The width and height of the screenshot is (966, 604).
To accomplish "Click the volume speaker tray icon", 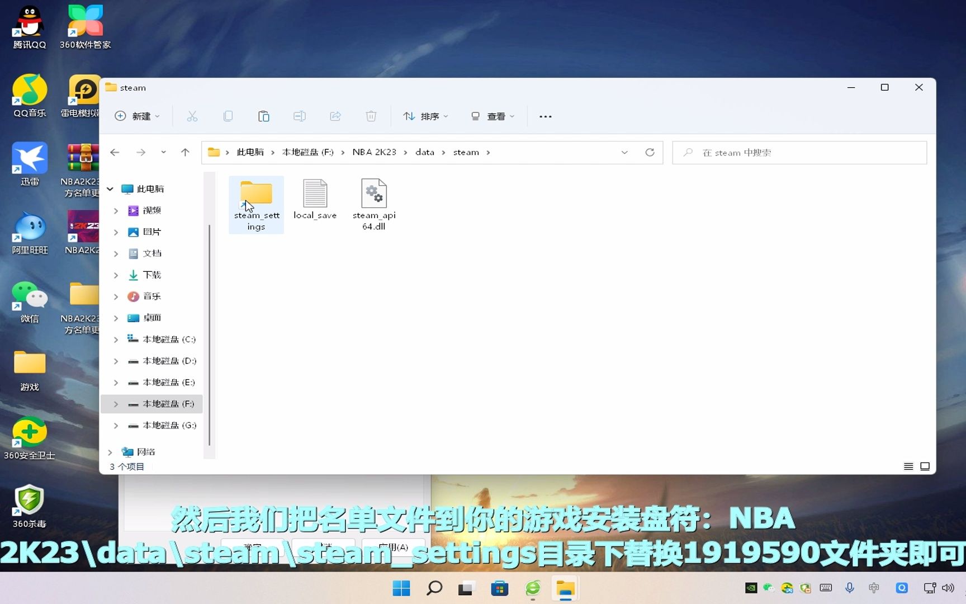I will (948, 588).
